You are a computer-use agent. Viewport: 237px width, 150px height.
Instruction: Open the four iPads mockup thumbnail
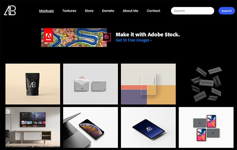[x=206, y=127]
